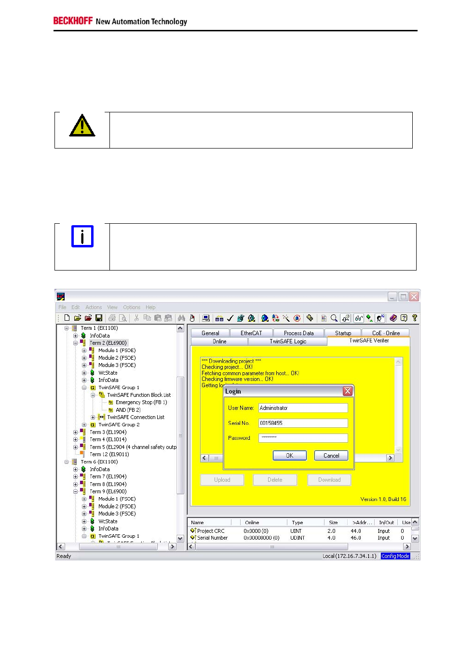Click Cancel in the Login dialog
This screenshot has height=651, width=460.
(x=331, y=456)
